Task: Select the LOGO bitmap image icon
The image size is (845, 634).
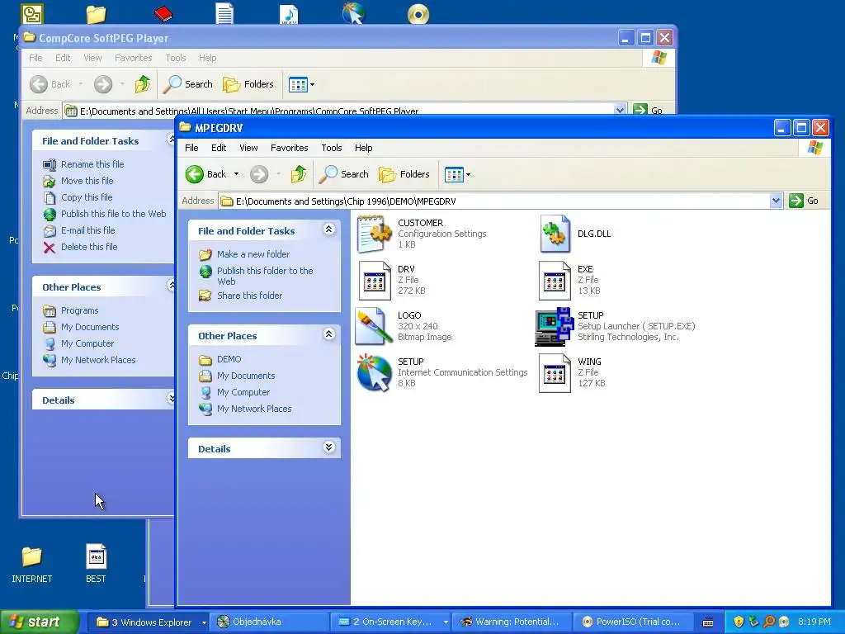Action: (x=374, y=326)
